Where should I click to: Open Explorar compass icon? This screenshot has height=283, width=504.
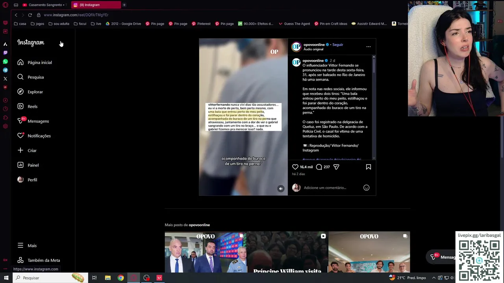coord(20,92)
